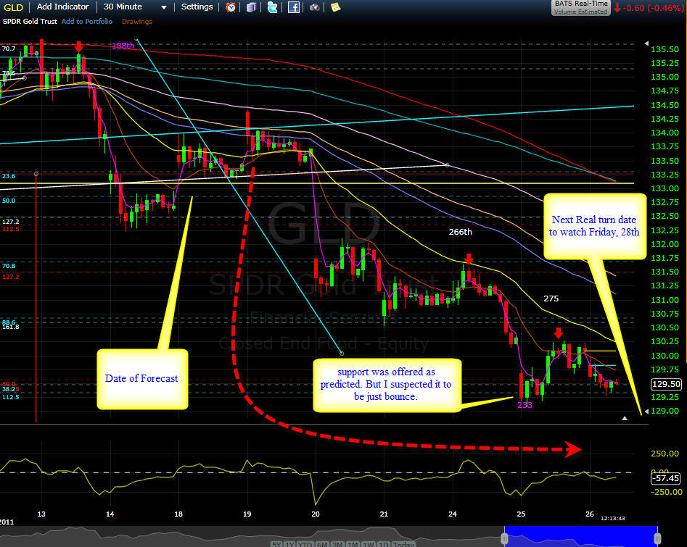687x547 pixels.
Task: Click the cyan 70.8 Fibonacci level label
Action: [x=9, y=266]
